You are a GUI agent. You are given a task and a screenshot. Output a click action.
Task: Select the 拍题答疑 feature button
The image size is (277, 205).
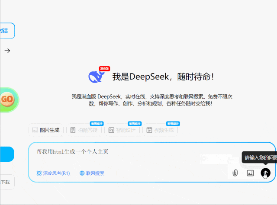coord(84,130)
